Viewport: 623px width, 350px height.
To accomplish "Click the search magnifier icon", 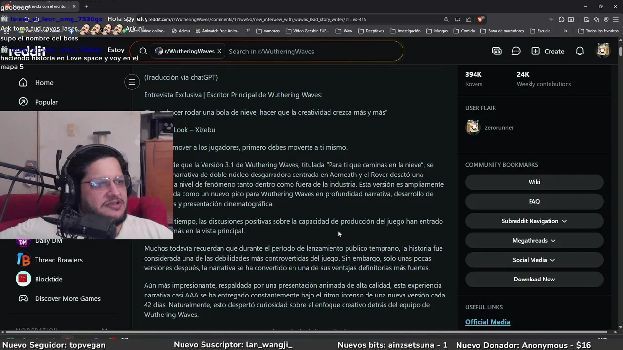I will pos(143,51).
